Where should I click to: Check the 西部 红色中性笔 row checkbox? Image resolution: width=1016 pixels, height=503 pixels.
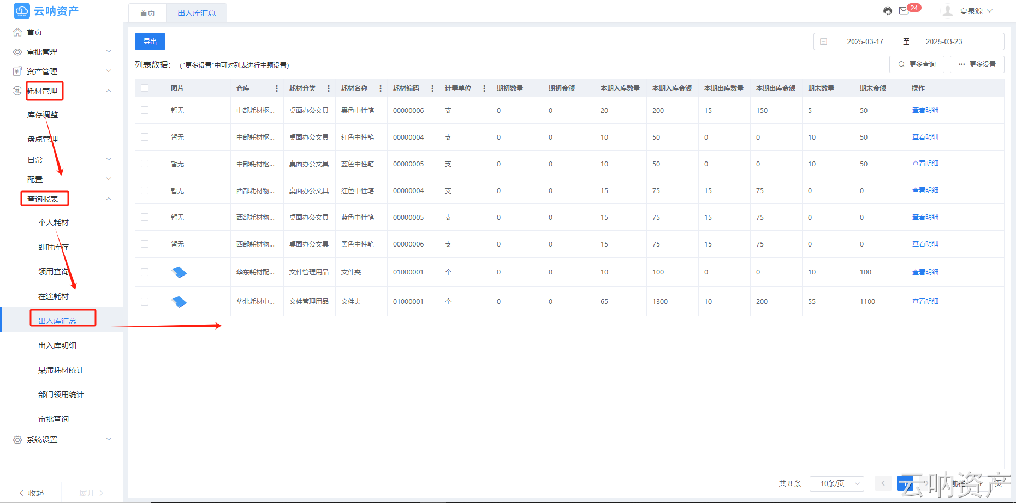point(145,190)
